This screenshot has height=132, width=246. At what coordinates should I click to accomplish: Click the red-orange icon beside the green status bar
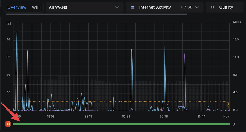coord(8,124)
